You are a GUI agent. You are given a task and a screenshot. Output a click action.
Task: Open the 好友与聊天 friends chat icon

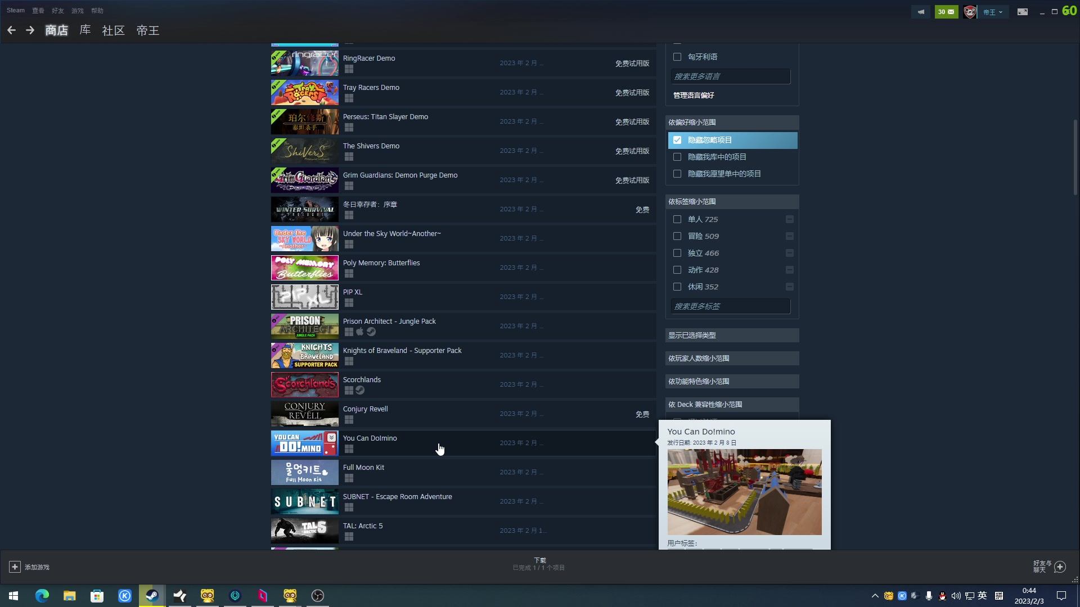[1060, 567]
